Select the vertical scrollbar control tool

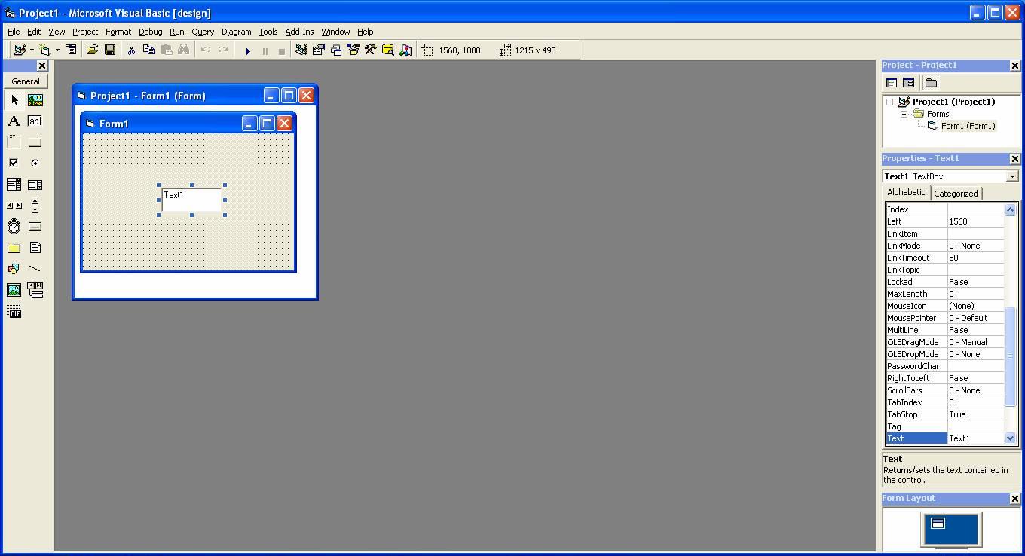[35, 206]
